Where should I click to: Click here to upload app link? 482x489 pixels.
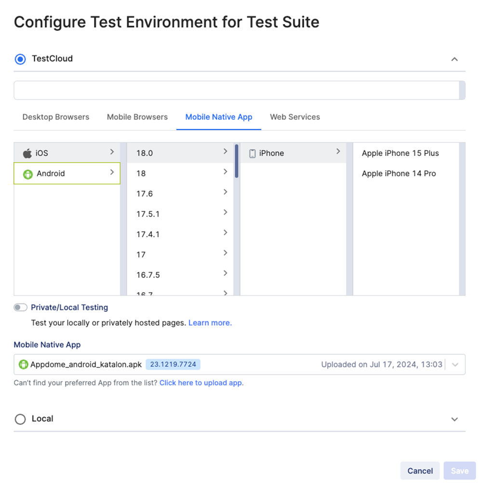pos(201,383)
